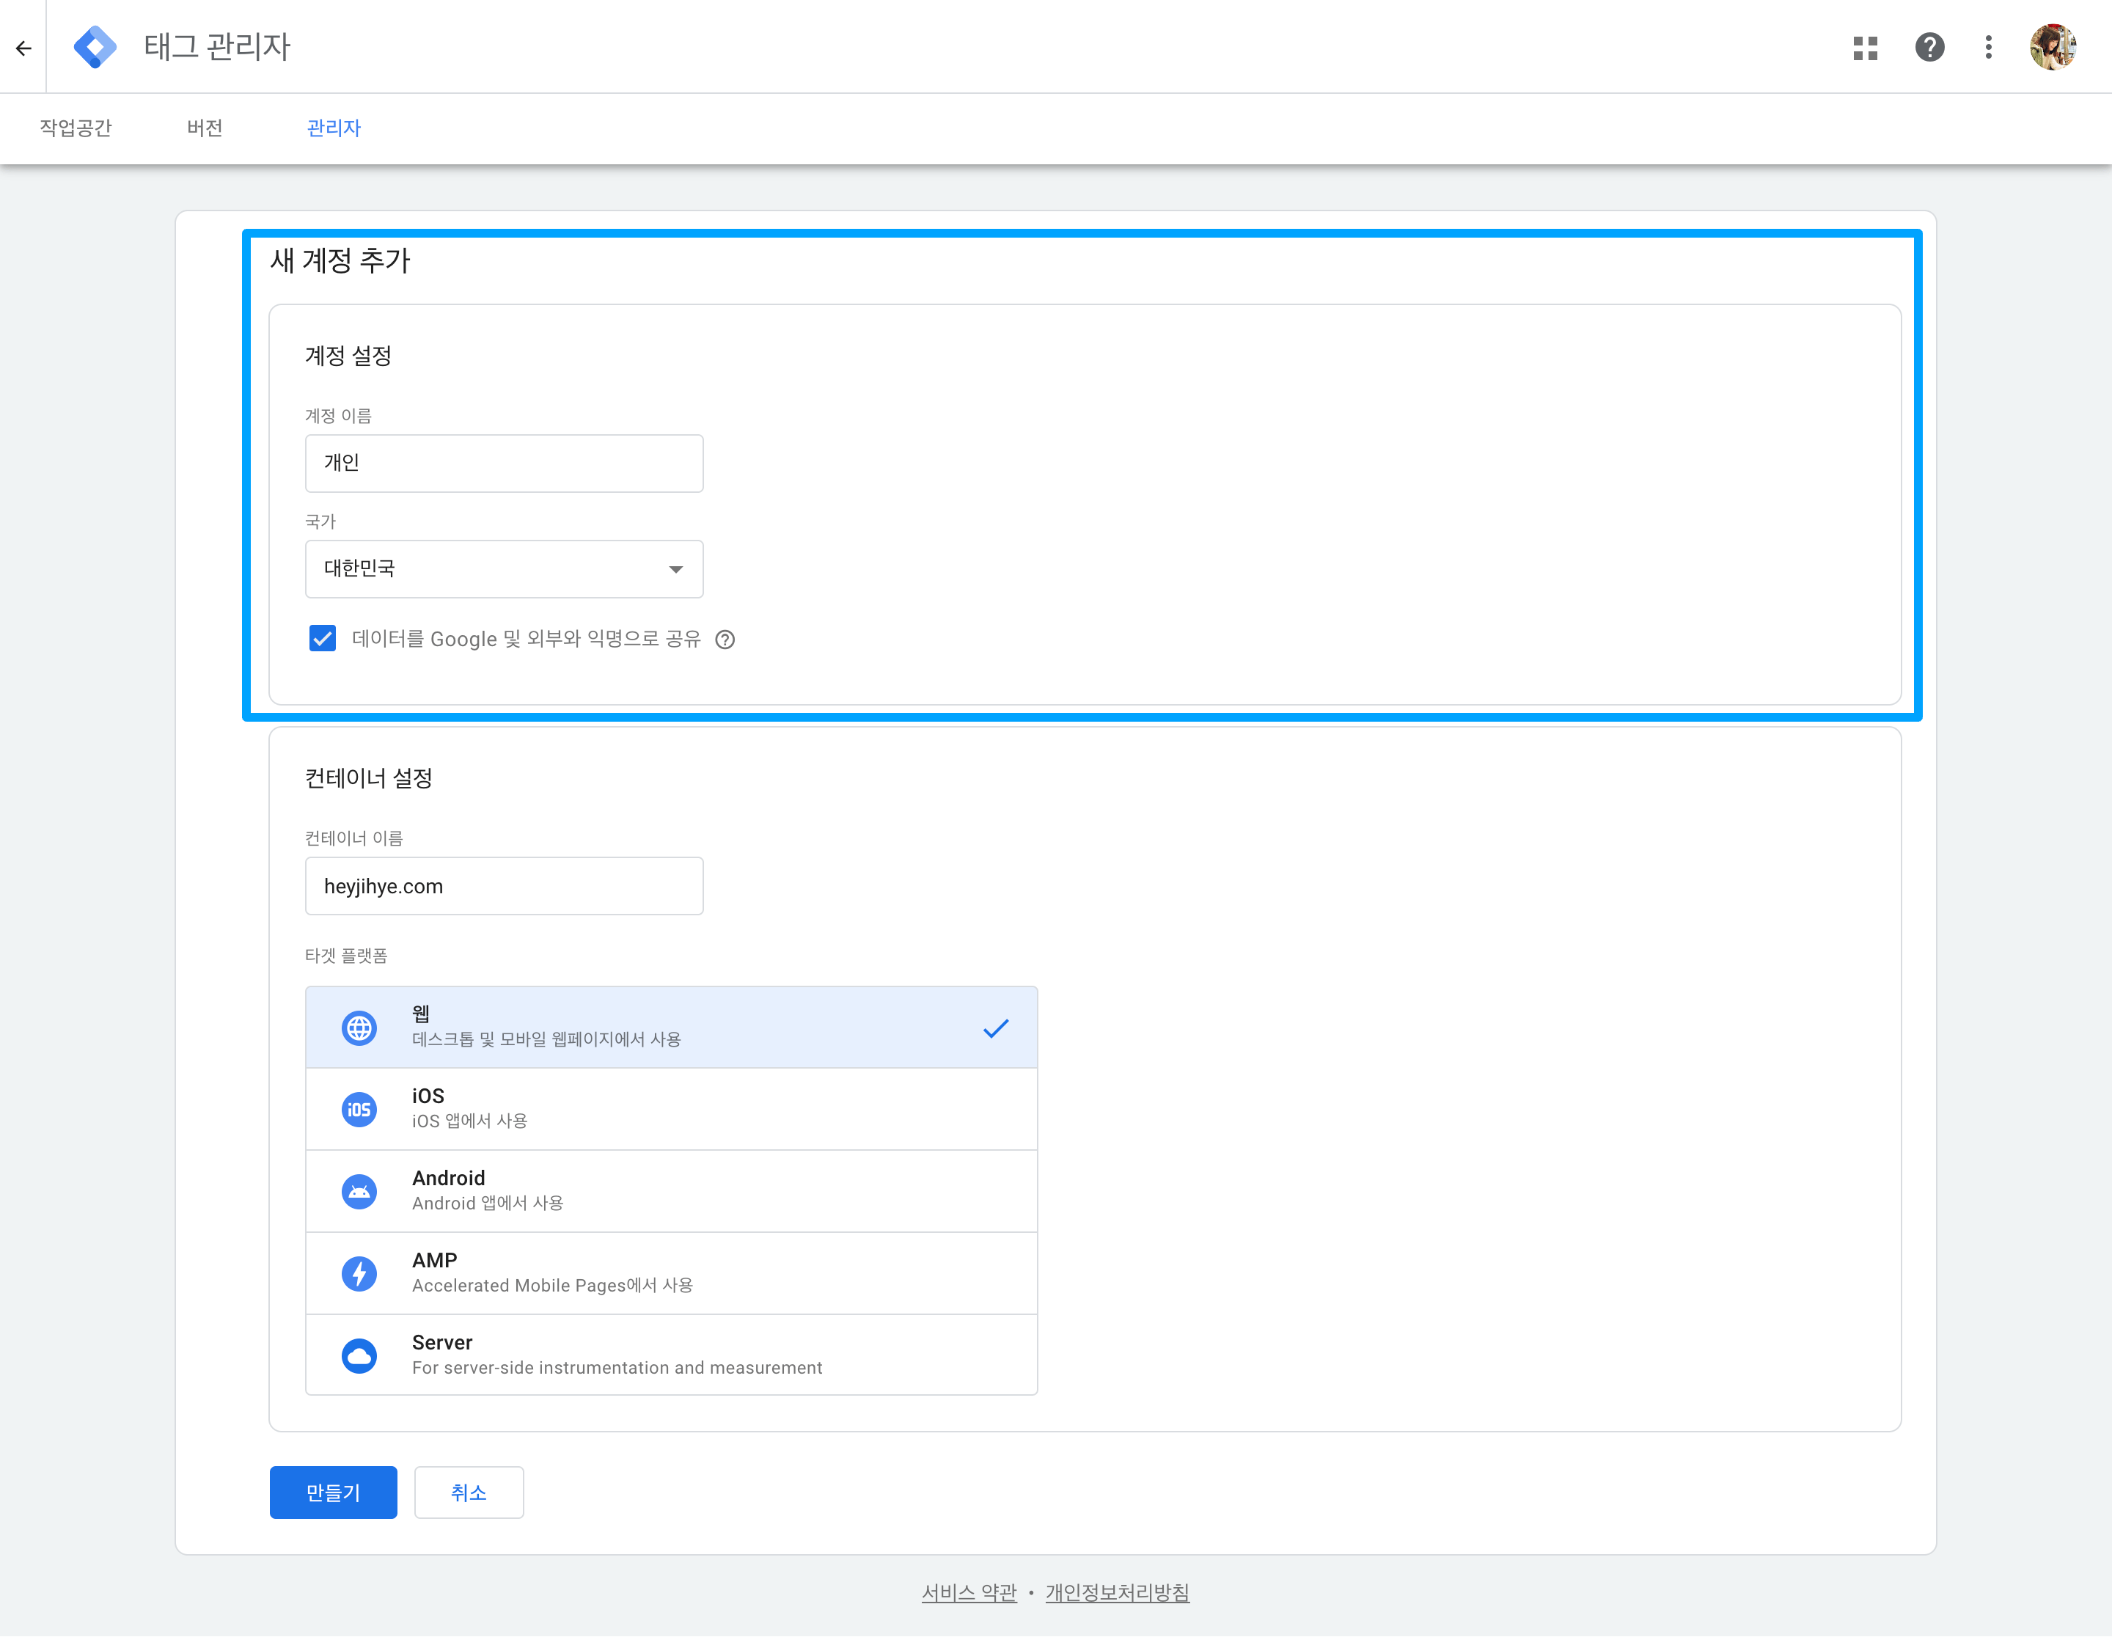Click the 새 계정 추가 heading
Screen dimensions: 2112x1637
(x=340, y=261)
